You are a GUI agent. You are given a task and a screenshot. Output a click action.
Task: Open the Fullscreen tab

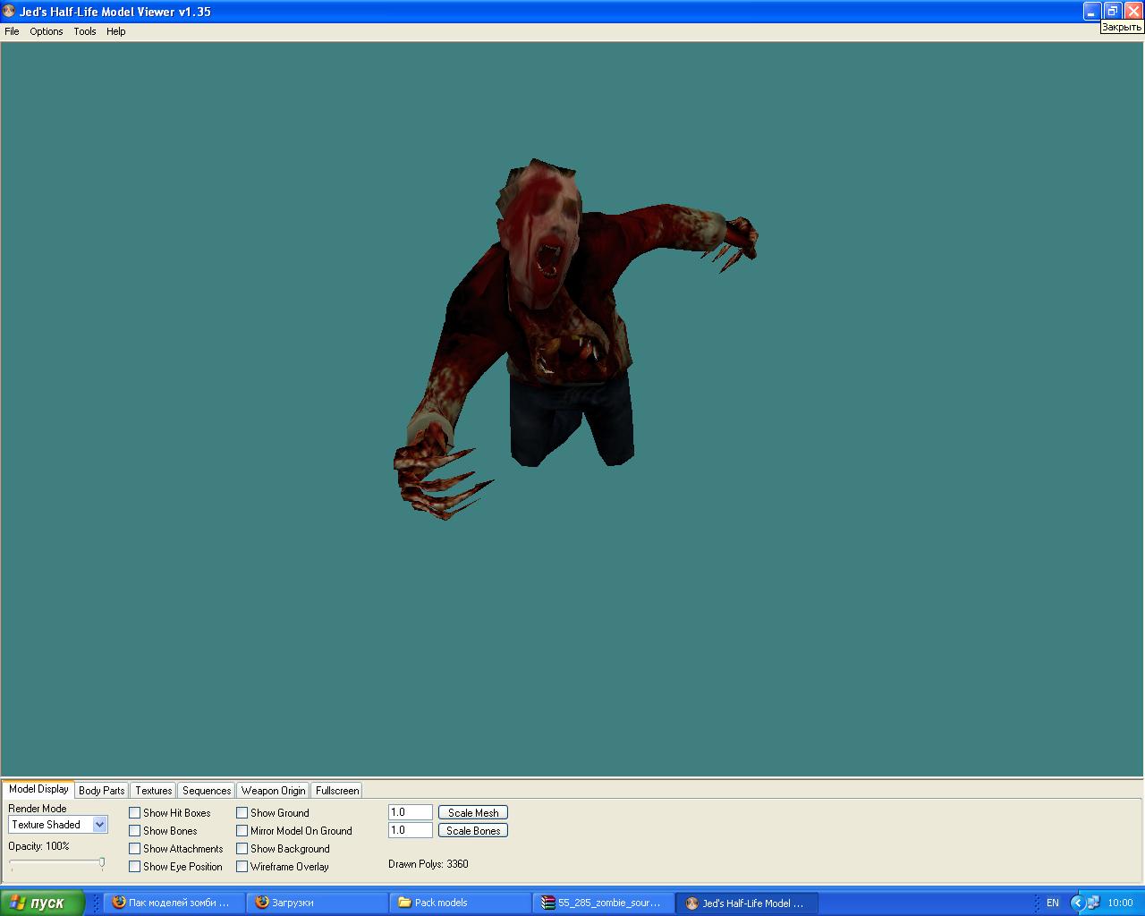(x=337, y=791)
